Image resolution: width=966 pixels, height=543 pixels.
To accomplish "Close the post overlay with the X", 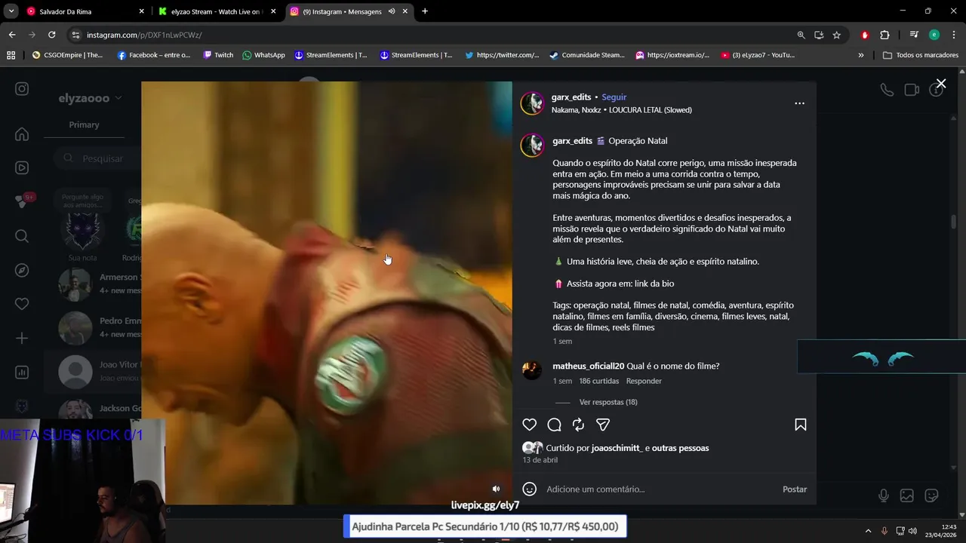I will click(x=940, y=84).
